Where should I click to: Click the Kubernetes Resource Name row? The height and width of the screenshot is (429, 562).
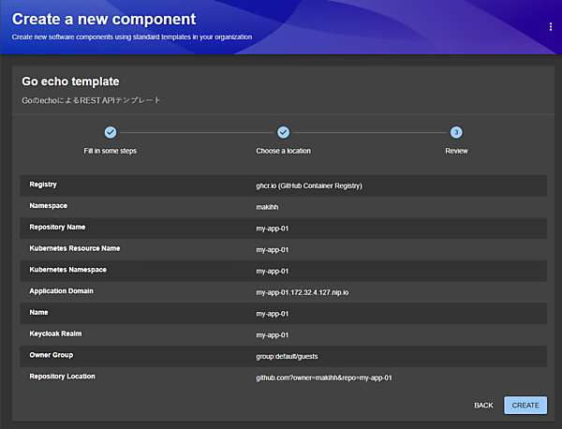(281, 250)
